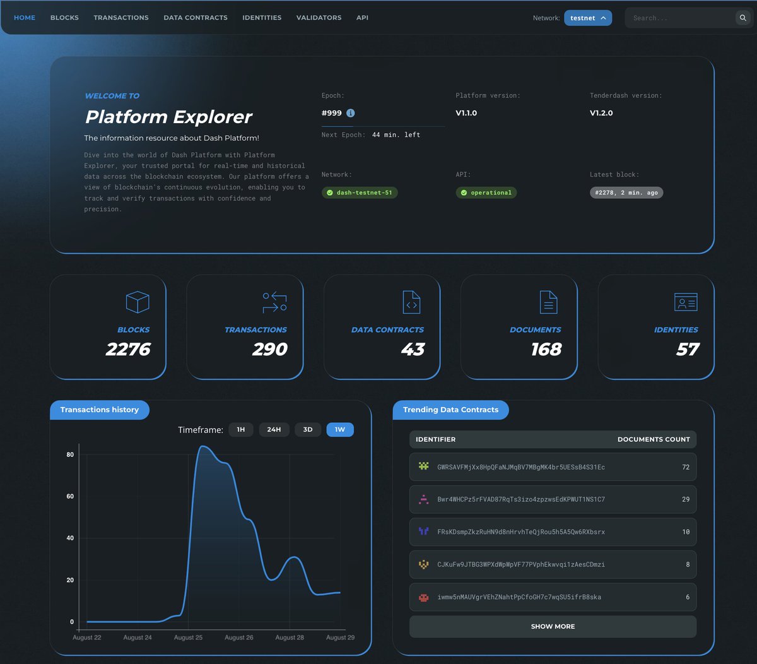Viewport: 757px width, 664px height.
Task: Go to the Home menu item
Action: click(25, 18)
